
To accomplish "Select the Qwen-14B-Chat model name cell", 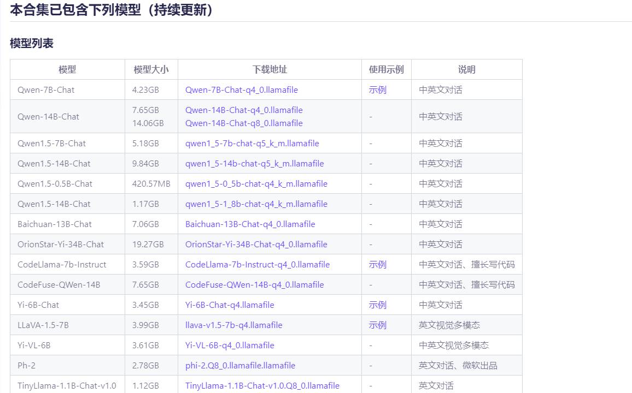I will point(67,117).
